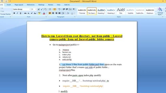The width and height of the screenshot is (166, 93).
Task: Expand the Styles gallery
Action: pos(156,14)
